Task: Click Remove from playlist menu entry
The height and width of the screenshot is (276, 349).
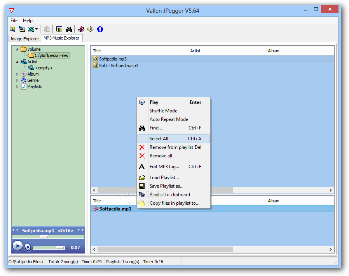Action: 173,147
